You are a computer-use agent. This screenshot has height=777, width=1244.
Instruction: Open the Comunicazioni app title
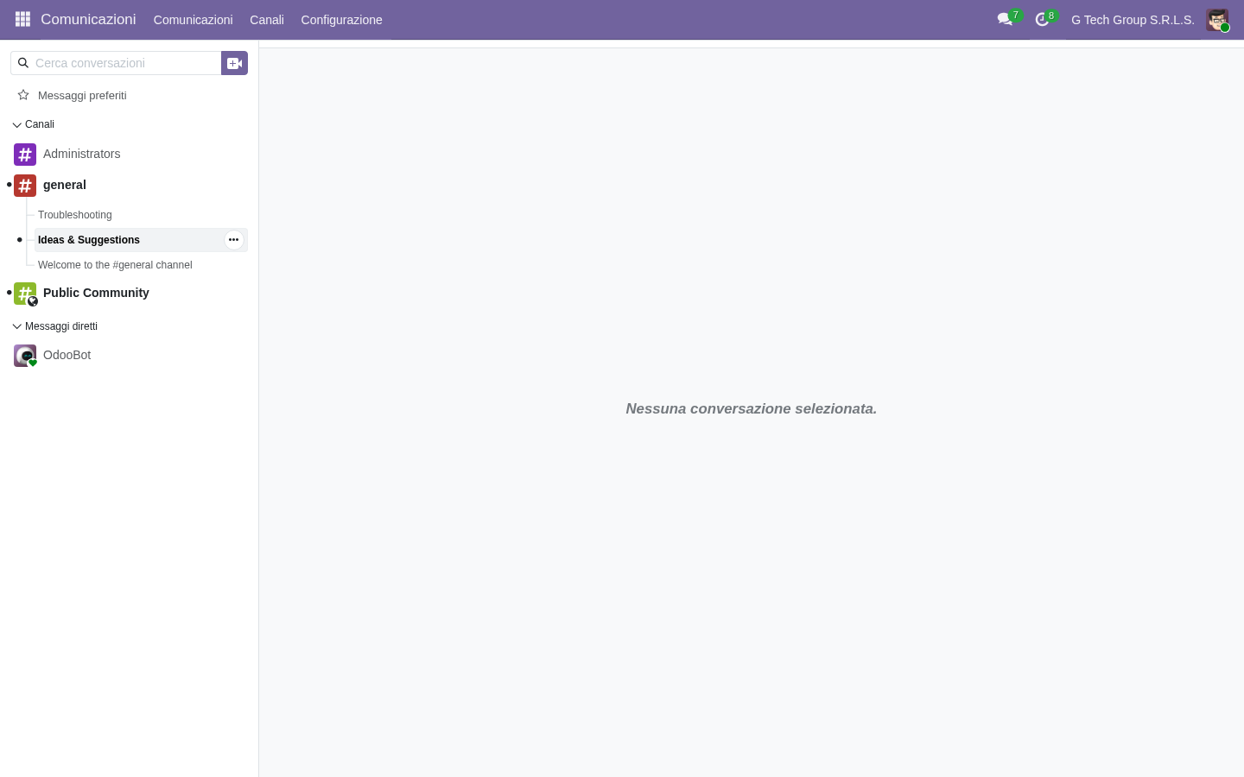pos(88,19)
